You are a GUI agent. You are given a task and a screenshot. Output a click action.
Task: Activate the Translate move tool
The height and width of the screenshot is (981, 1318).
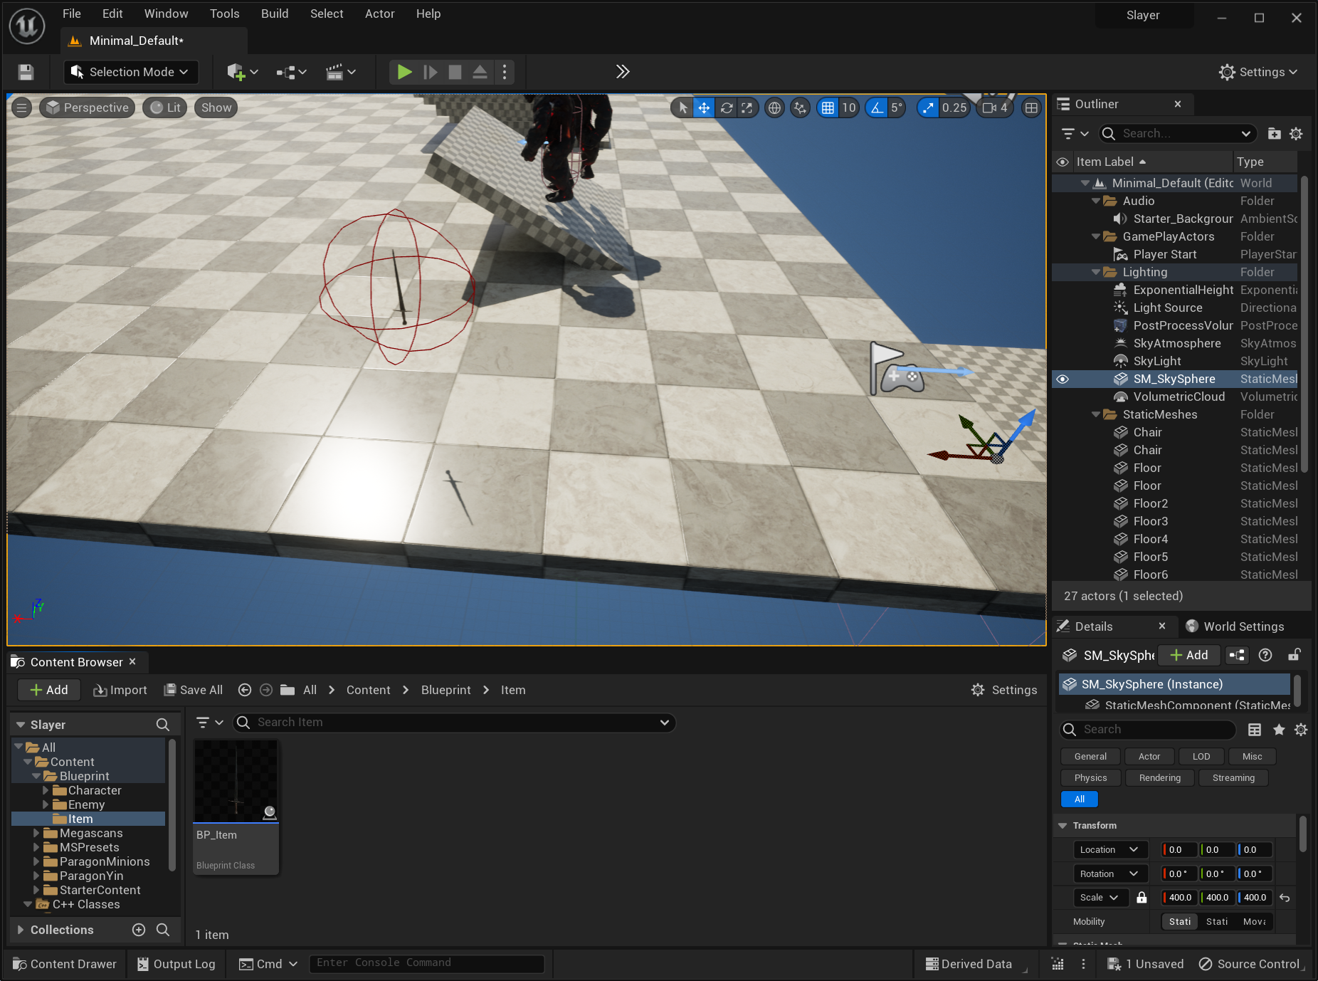point(704,107)
